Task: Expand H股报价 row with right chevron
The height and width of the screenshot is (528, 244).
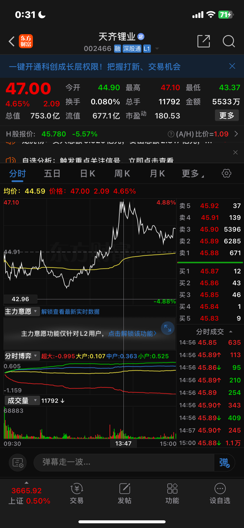Action: click(x=236, y=134)
